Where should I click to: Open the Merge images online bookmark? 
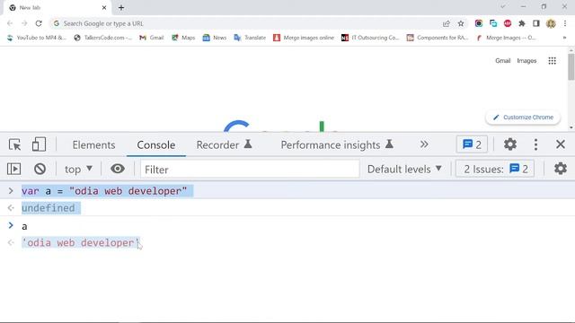point(304,38)
